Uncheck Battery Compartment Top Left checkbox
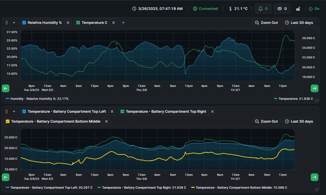The width and height of the screenshot is (326, 195). (x=24, y=111)
